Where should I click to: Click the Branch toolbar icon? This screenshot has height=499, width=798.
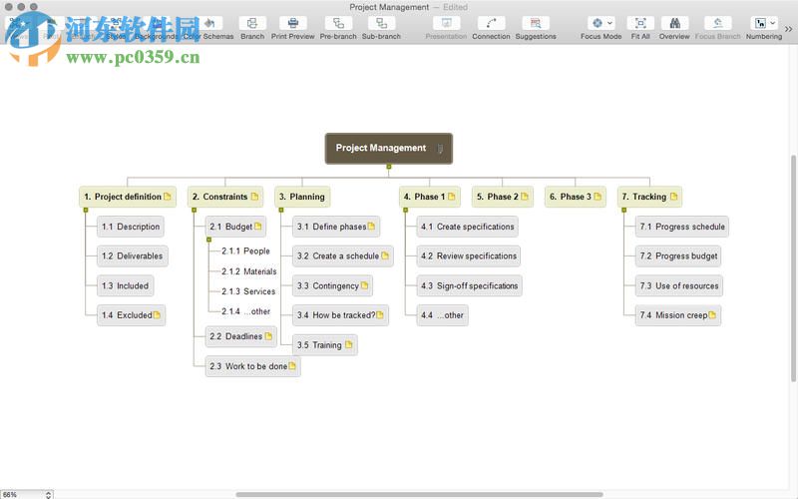coord(252,23)
